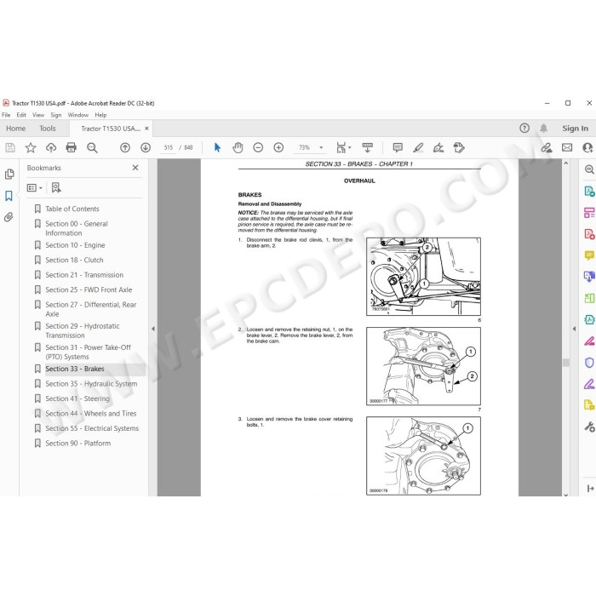Open the Edit menu
This screenshot has height=596, width=596.
[21, 115]
